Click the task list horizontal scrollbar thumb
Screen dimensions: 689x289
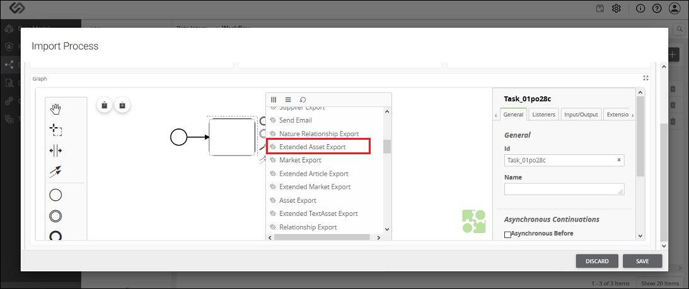click(321, 237)
